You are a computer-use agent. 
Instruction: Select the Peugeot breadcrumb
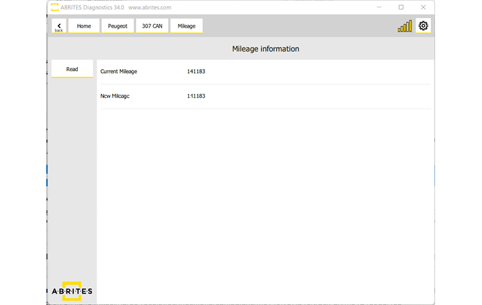(x=117, y=26)
